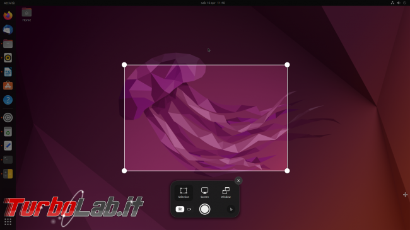Toggle show pointer option
The image size is (410, 230).
(231, 209)
